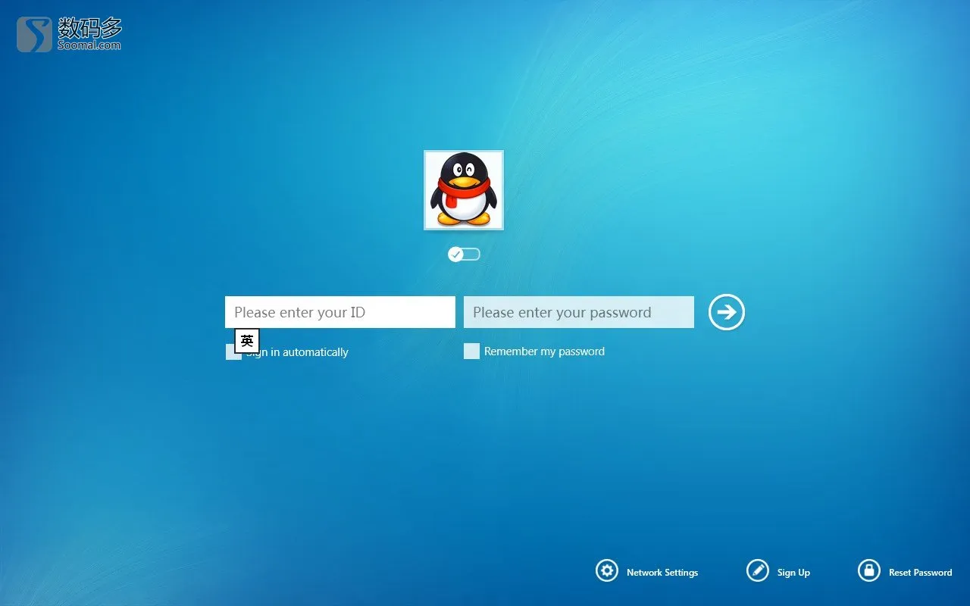The width and height of the screenshot is (970, 606).
Task: Click the QQ penguin avatar
Action: click(x=464, y=190)
